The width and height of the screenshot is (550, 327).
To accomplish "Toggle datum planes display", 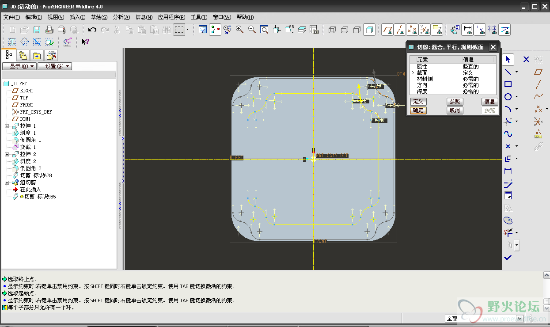I will [387, 30].
